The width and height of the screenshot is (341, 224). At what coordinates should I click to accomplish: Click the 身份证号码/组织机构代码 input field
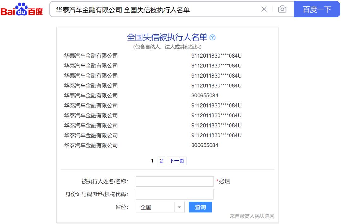coord(174,194)
